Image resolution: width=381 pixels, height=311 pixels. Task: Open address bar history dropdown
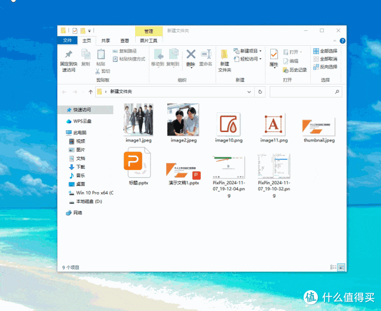click(x=249, y=92)
